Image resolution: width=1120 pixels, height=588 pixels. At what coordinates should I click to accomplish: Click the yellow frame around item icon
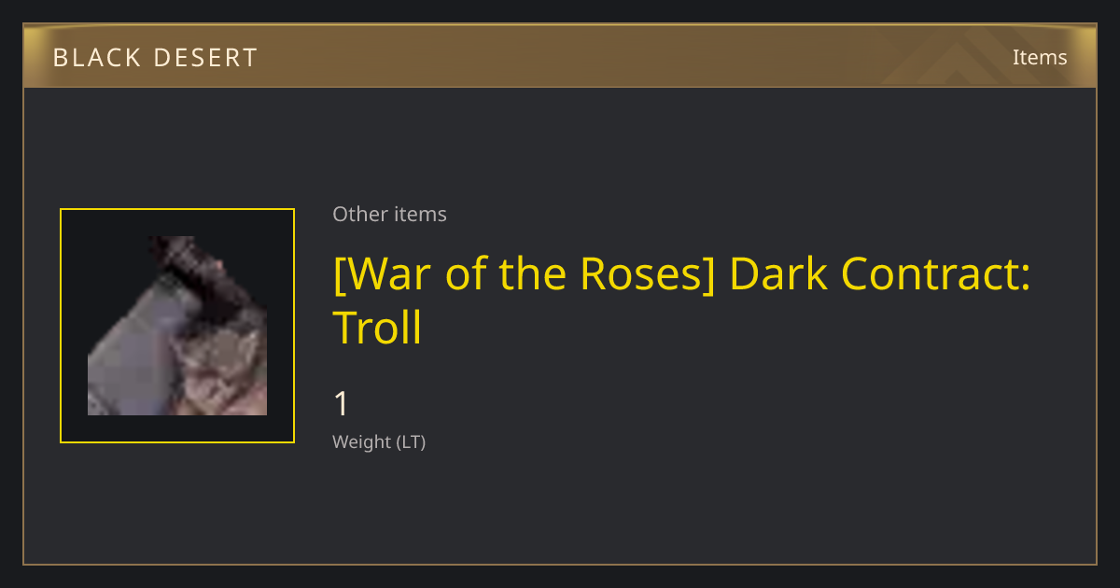pyautogui.click(x=177, y=326)
